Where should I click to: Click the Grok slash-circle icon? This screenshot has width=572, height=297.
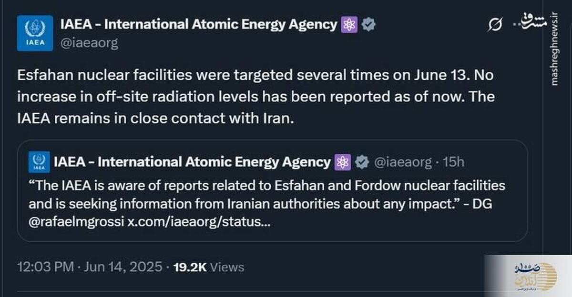tap(495, 24)
